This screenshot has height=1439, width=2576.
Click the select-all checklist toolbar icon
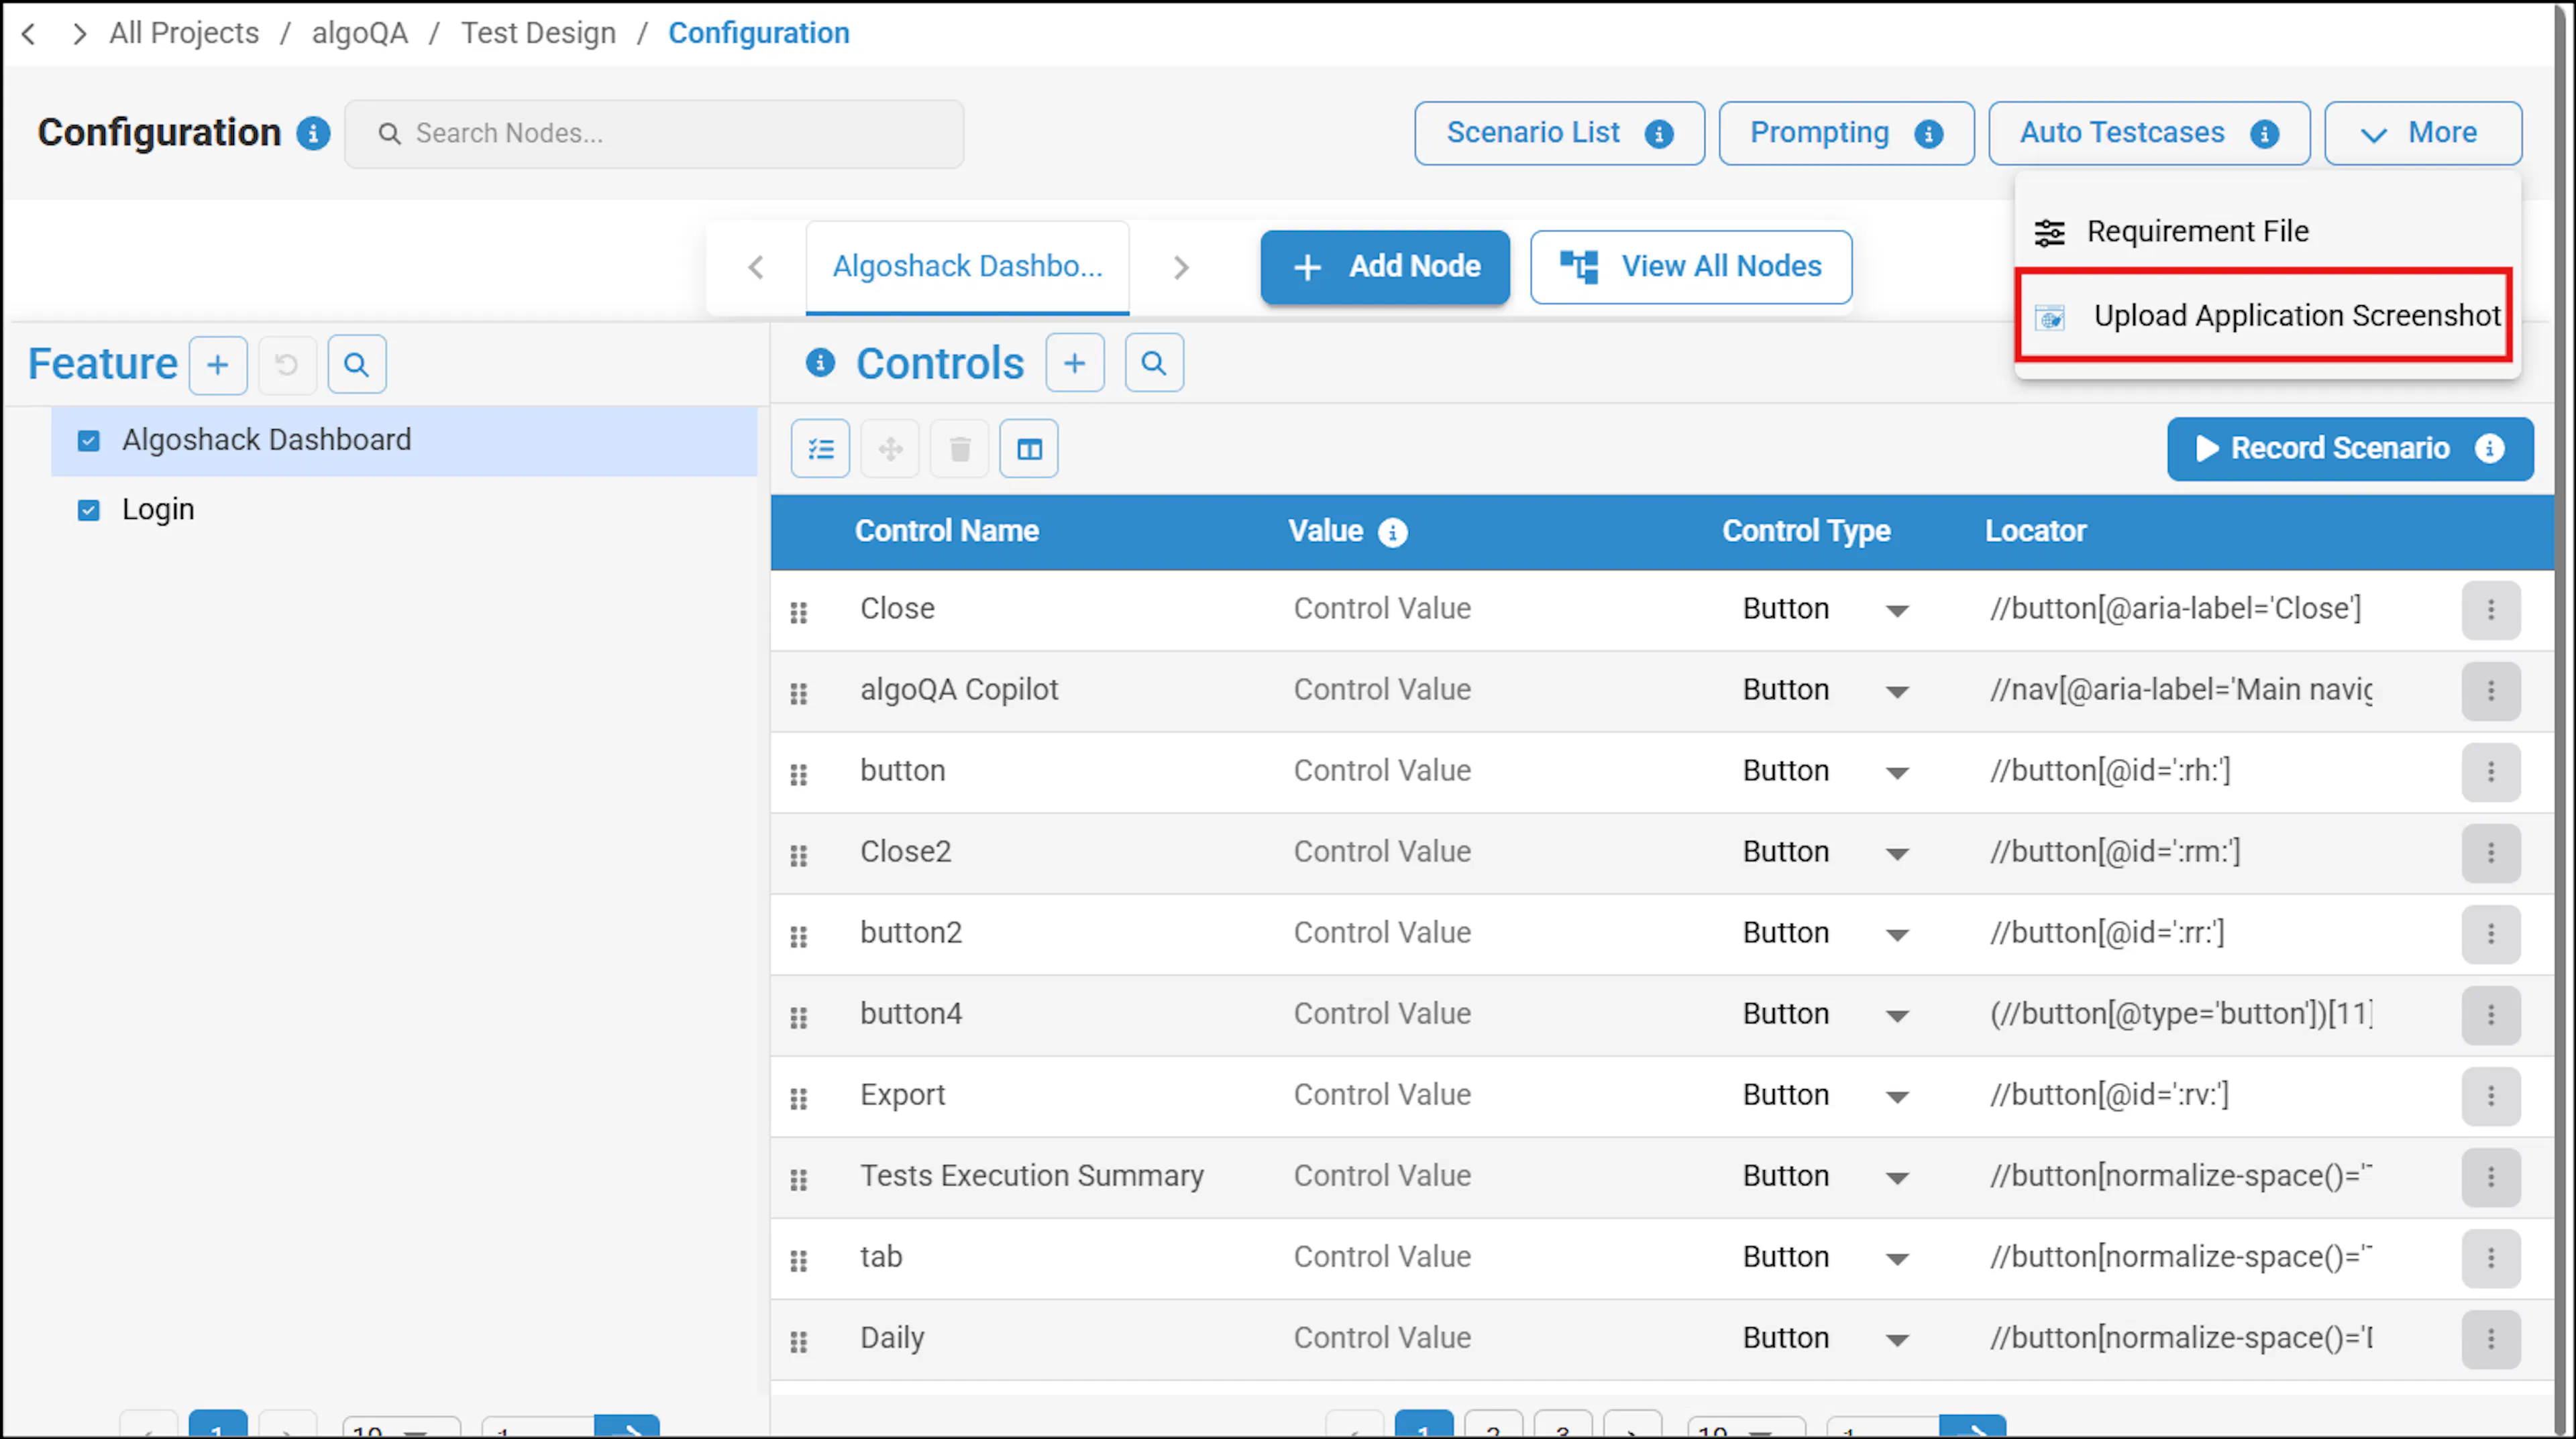coord(820,449)
